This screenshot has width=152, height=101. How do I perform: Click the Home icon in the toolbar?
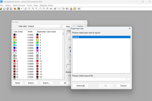coord(75,9)
